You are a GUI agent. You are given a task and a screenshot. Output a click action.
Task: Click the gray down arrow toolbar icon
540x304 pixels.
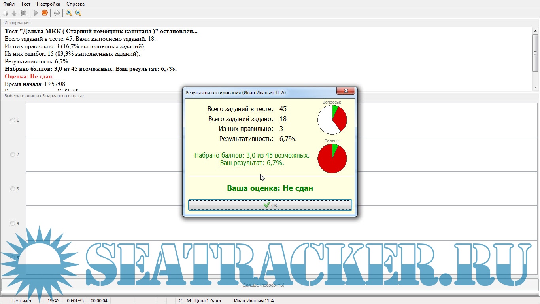coord(14,13)
